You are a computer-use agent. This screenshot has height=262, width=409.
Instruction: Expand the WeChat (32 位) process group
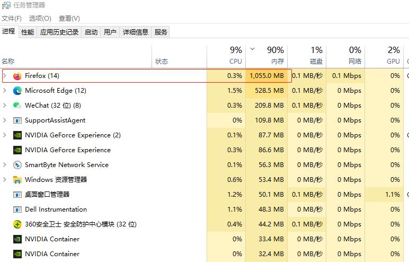pyautogui.click(x=5, y=106)
